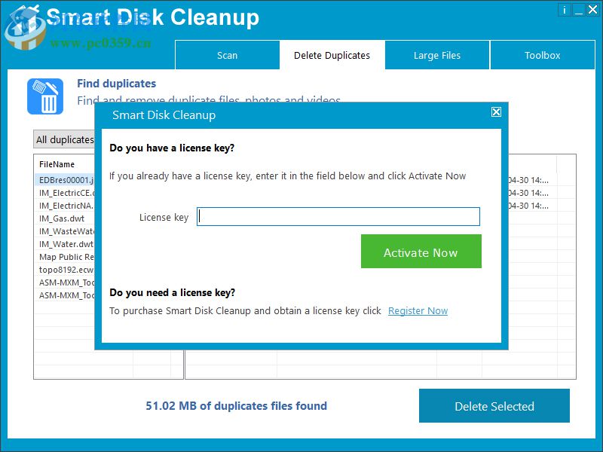Screen dimensions: 603x452
Task: Close the license key dialog
Action: tap(496, 111)
